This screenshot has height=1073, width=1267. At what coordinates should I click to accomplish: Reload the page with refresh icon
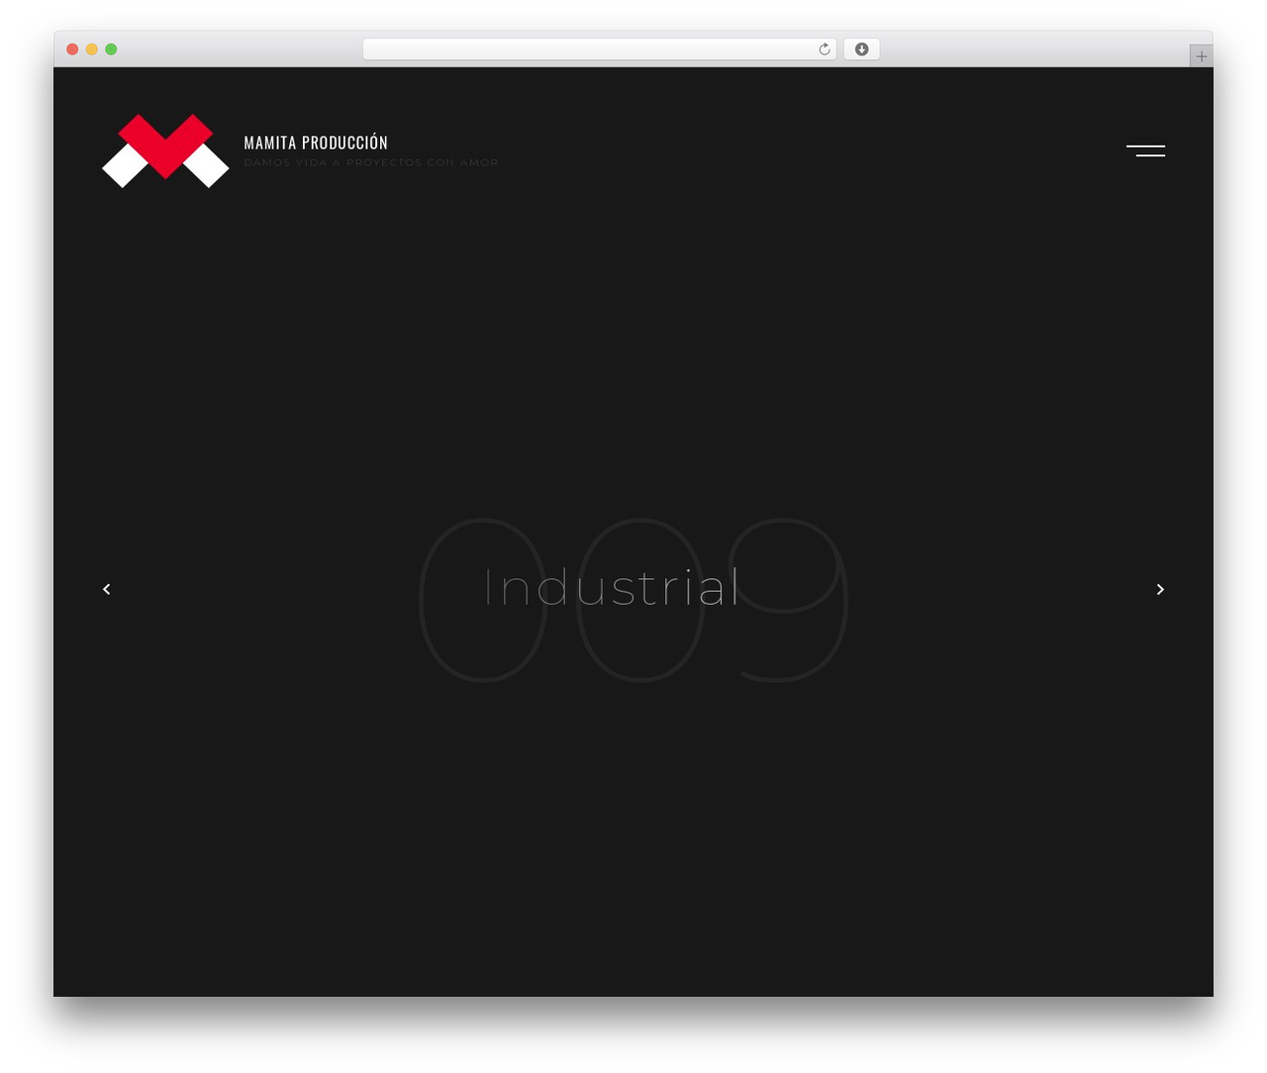point(825,49)
